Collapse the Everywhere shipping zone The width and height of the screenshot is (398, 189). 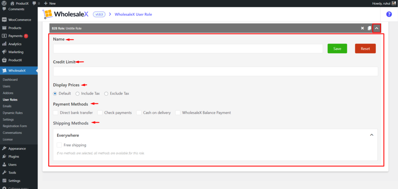coord(372,135)
